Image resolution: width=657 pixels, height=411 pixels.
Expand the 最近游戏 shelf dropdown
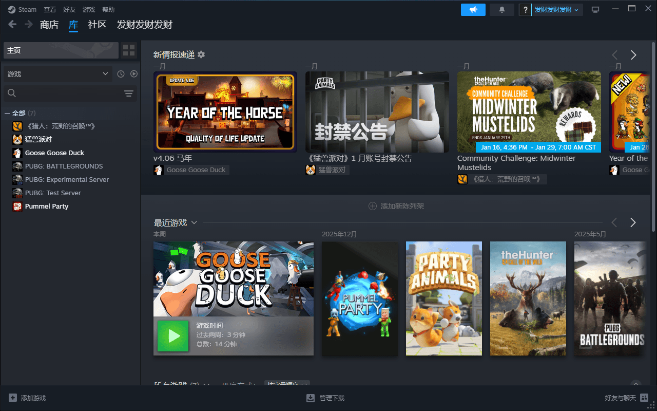194,222
